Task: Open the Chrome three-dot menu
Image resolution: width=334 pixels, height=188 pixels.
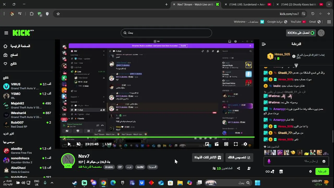Action: pyautogui.click(x=4, y=14)
